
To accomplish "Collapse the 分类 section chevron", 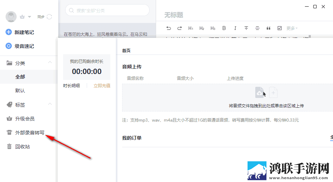I will point(50,62).
